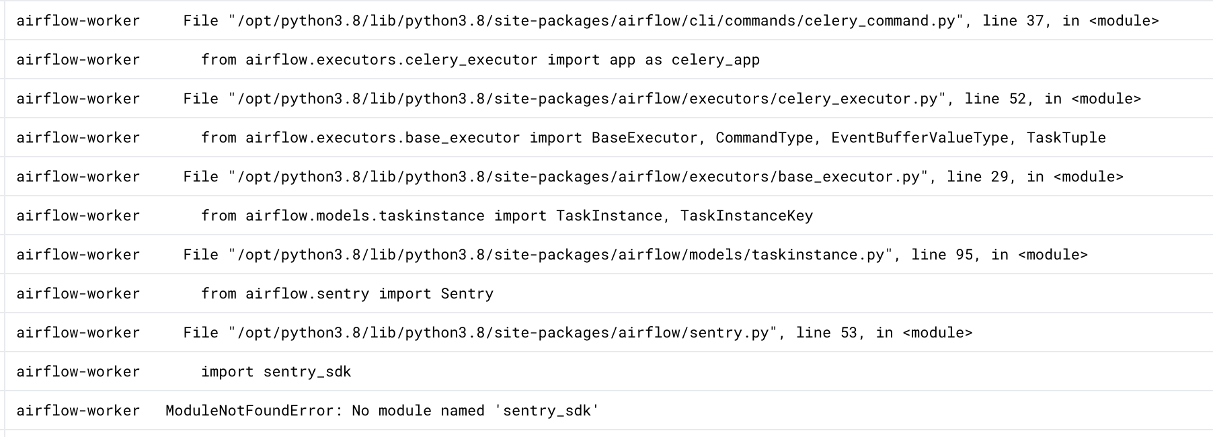The image size is (1213, 437).
Task: Click the celery_command.py line 37 traceback entry
Action: point(670,21)
